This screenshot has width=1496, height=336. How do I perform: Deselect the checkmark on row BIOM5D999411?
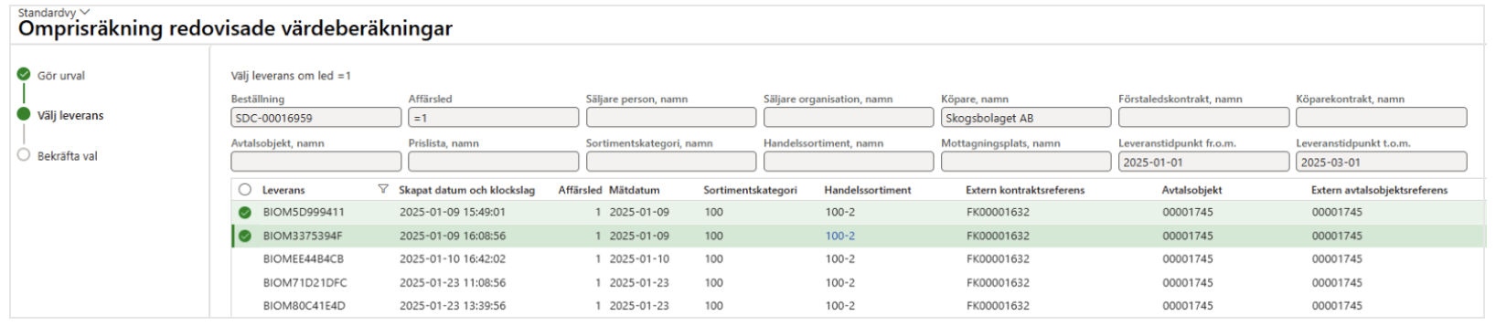click(x=245, y=213)
